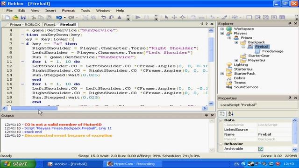The height and width of the screenshot is (168, 299).
Task: Expand the StarterPack tree node
Action: tap(222, 74)
